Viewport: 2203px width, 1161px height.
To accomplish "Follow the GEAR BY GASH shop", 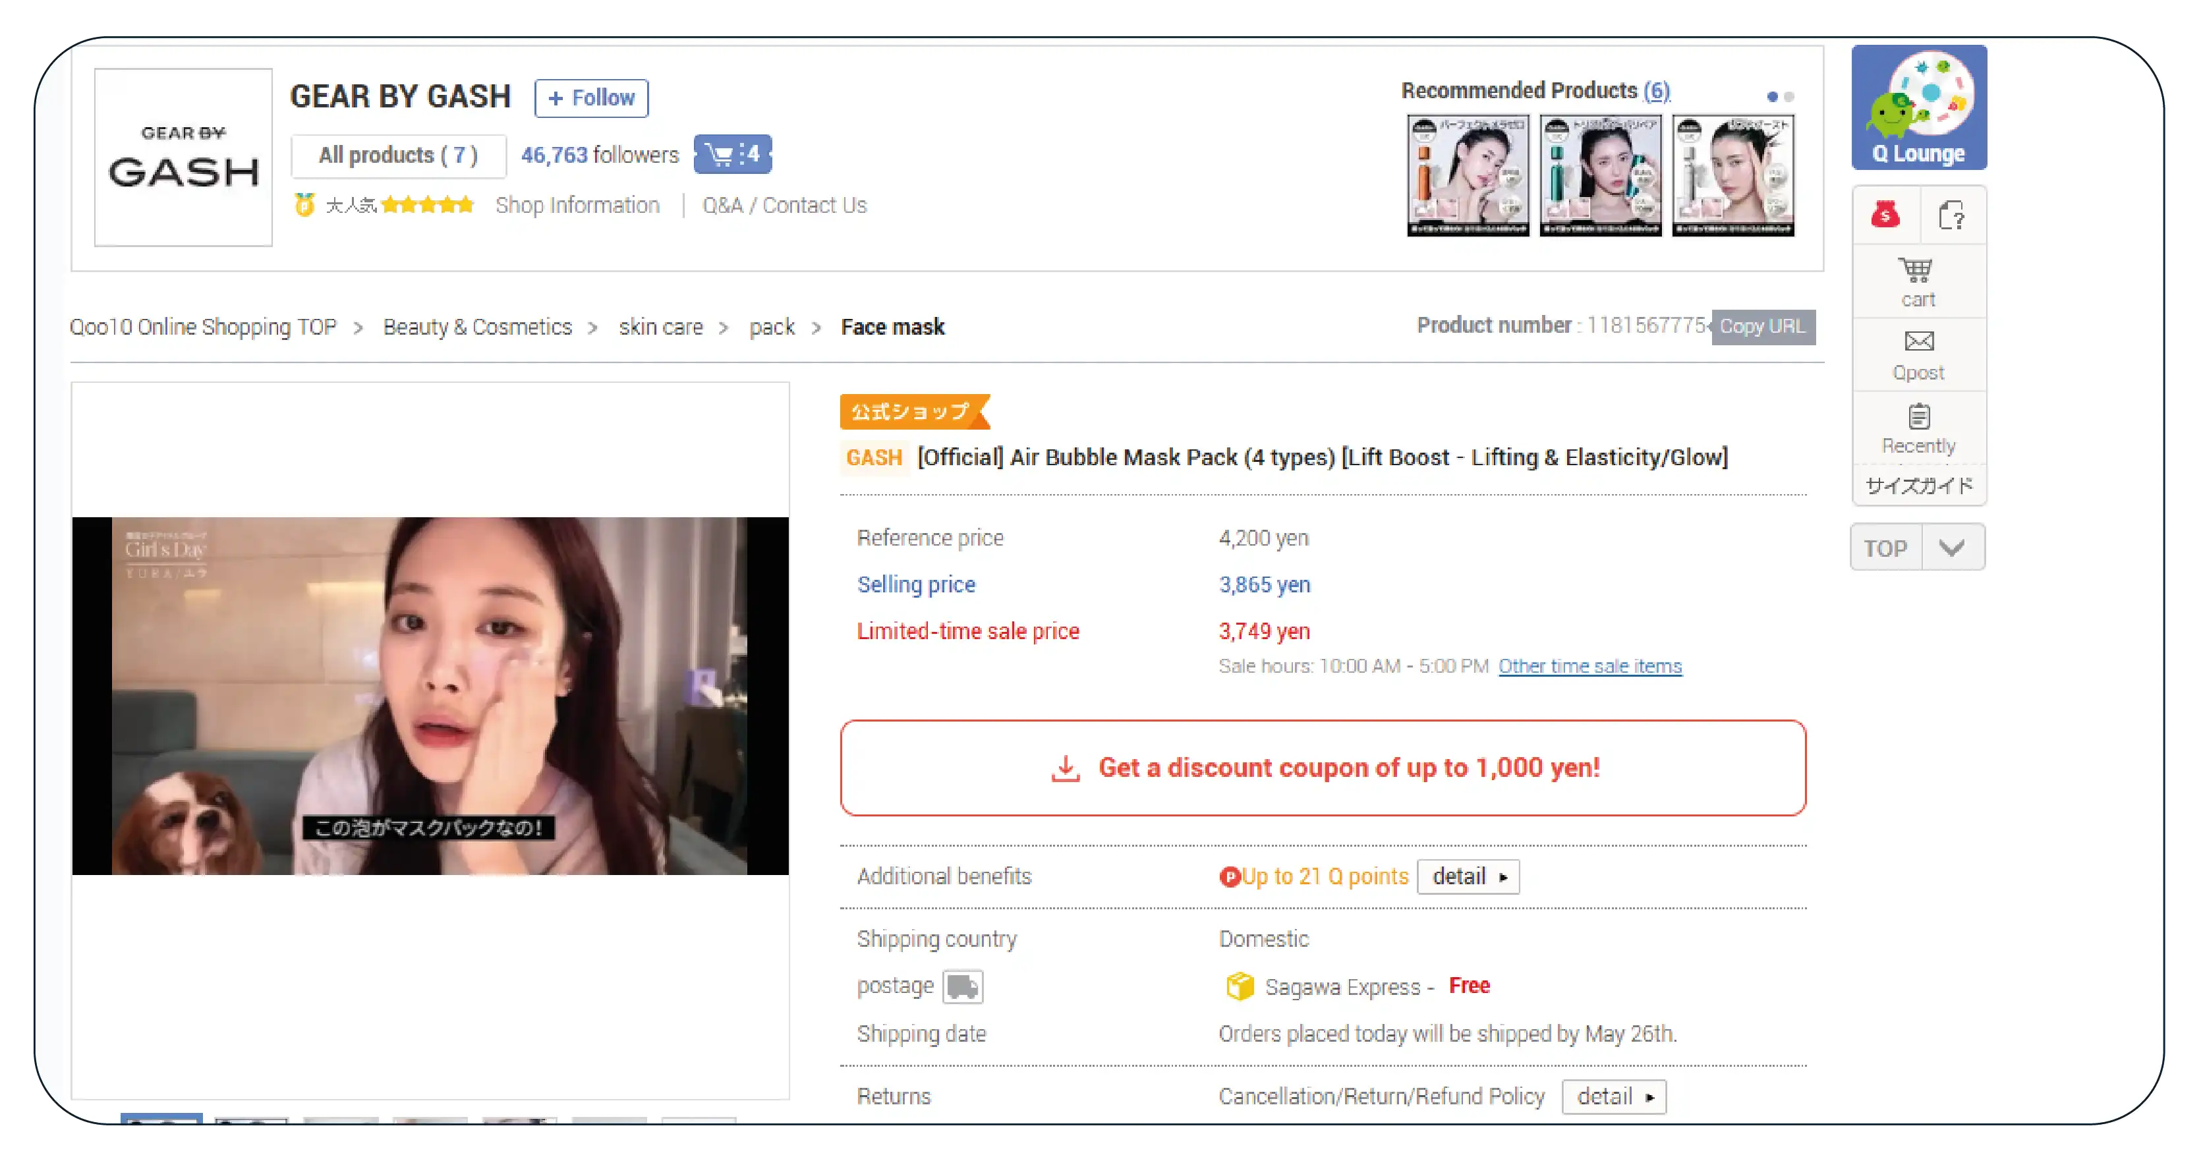I will (592, 98).
